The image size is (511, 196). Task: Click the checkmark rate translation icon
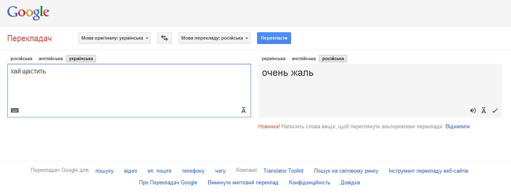[495, 111]
